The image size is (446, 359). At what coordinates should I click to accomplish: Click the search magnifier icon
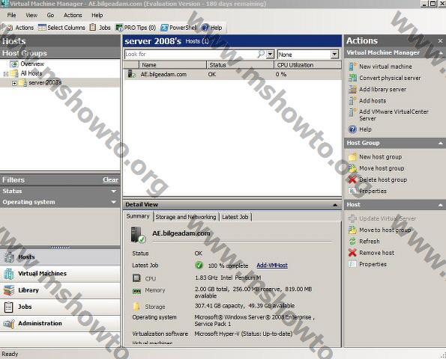coord(261,54)
